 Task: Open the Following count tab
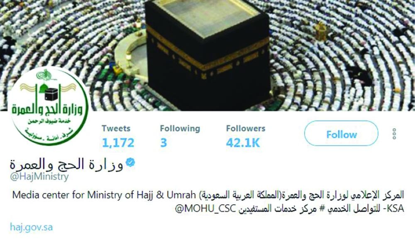[x=180, y=136]
